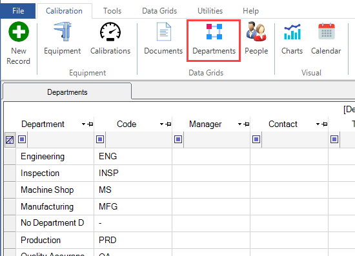Open the Help ribbon tab
Viewport: 355px width, 256px height.
pos(250,11)
